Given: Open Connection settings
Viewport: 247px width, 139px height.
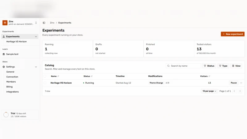Looking at the screenshot, I should (x=12, y=77).
